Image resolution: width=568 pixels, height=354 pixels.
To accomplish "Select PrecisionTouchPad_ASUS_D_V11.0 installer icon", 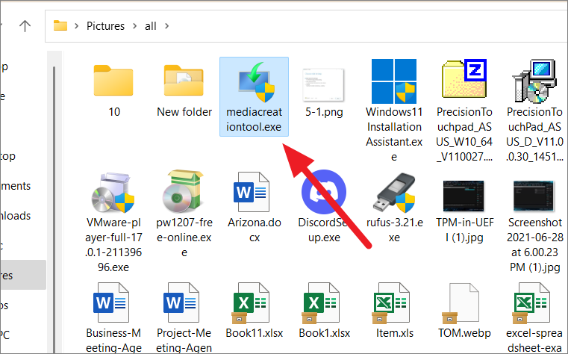I will pos(534,81).
